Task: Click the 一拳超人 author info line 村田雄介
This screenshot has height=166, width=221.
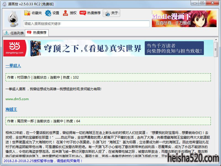Action: point(108,77)
